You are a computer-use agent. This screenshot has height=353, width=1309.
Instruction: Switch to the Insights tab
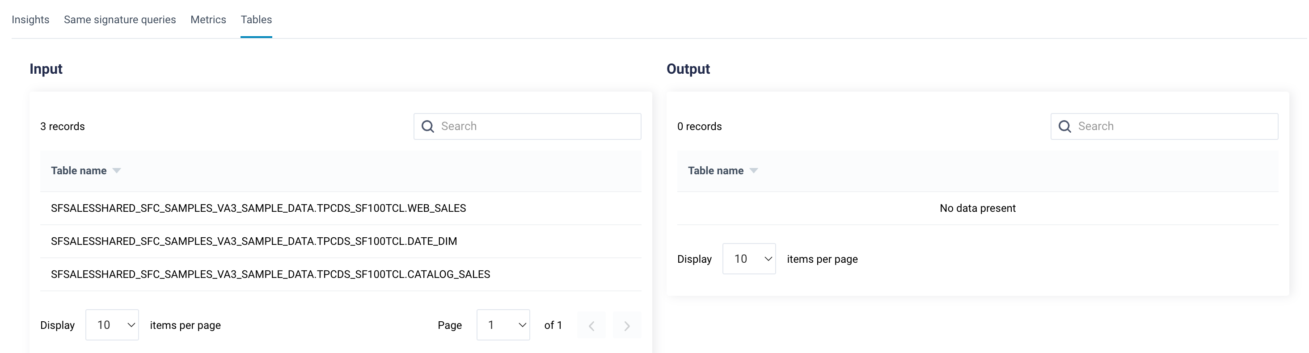[30, 20]
